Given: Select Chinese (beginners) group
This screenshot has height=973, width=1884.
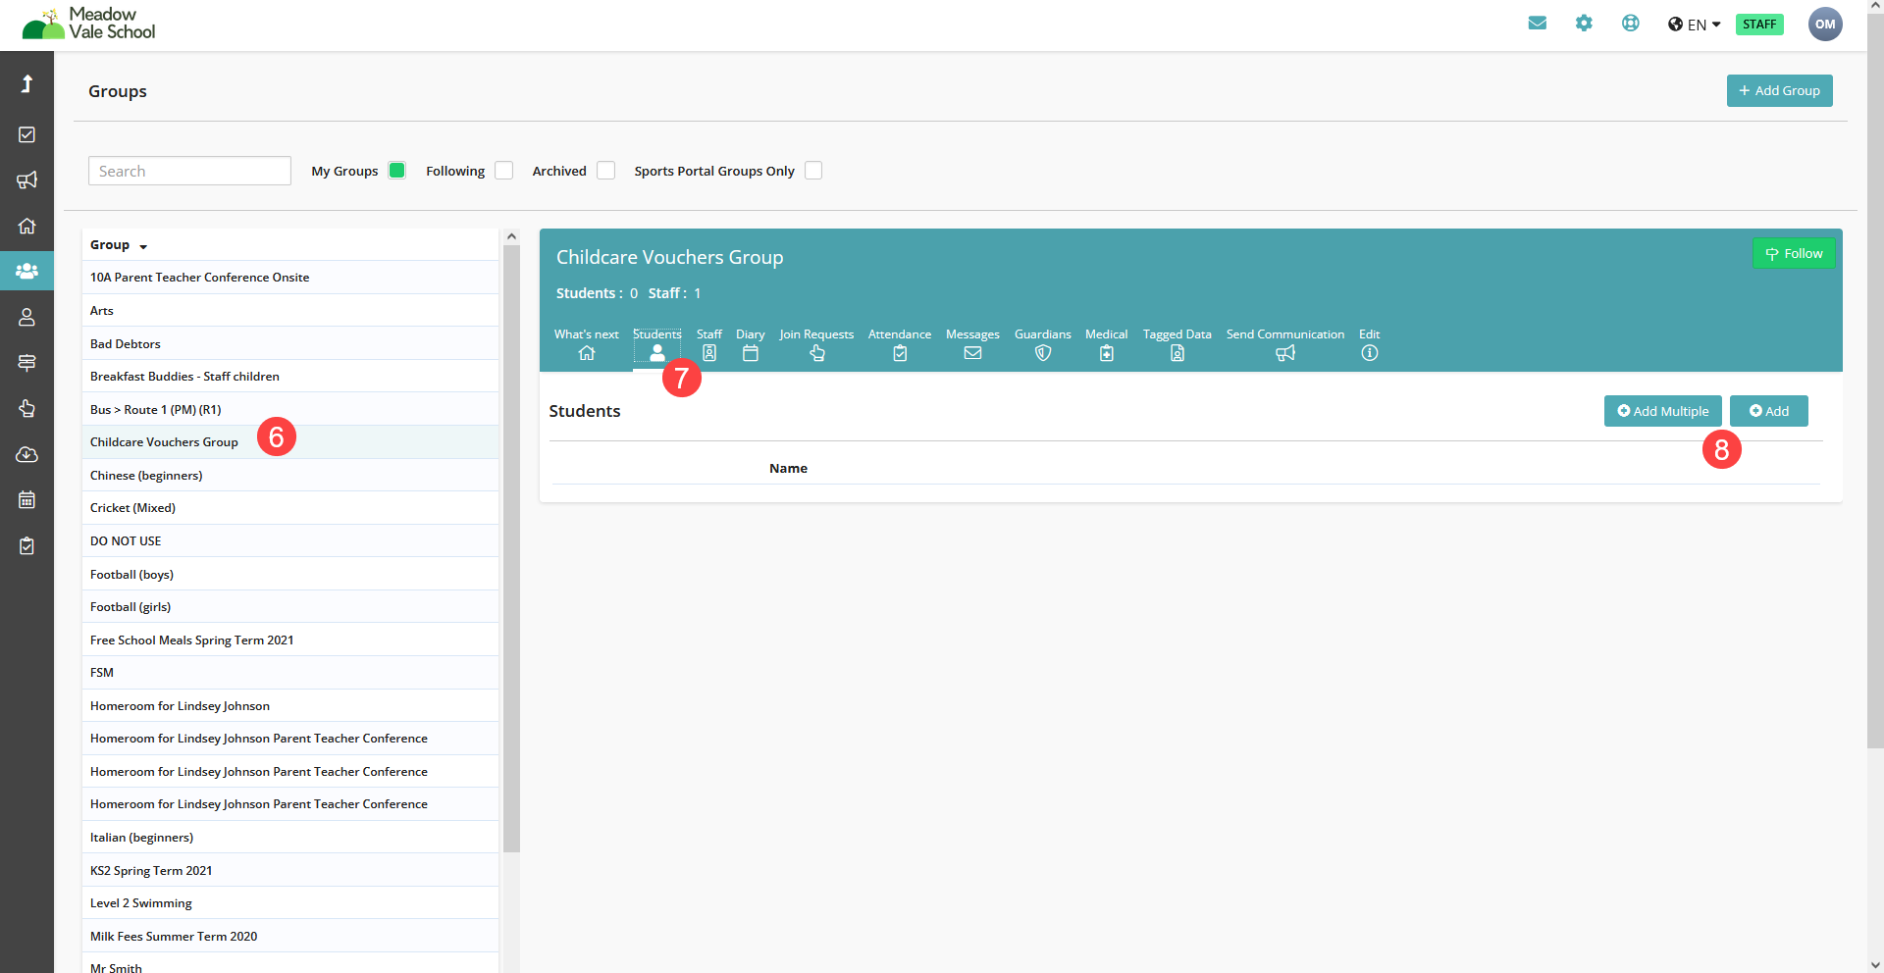Looking at the screenshot, I should click(x=290, y=476).
